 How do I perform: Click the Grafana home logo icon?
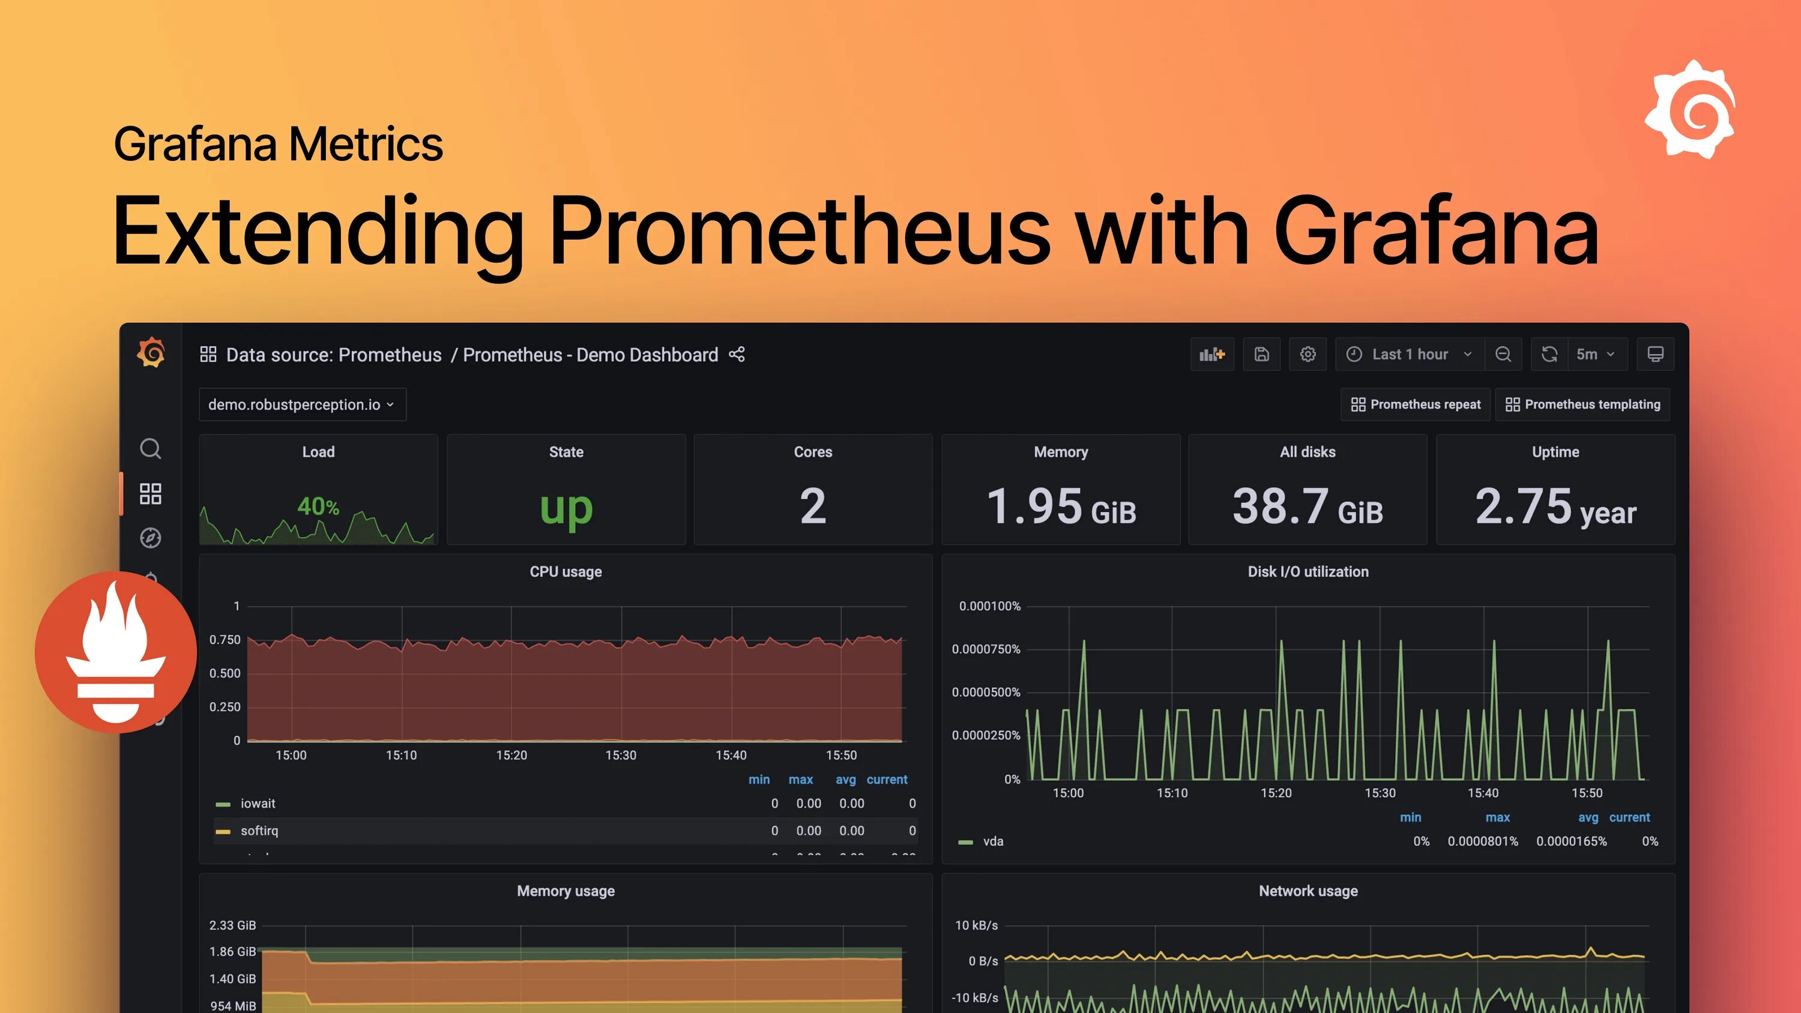click(149, 355)
